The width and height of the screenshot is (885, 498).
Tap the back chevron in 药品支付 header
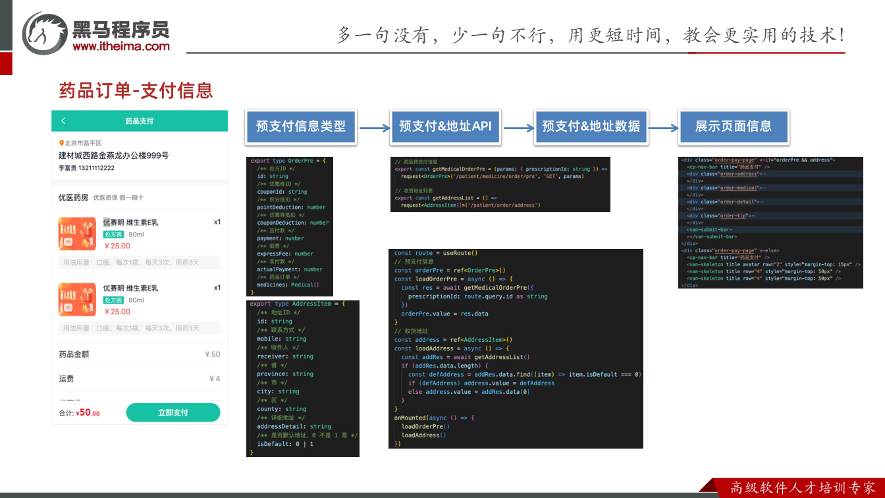click(x=63, y=121)
